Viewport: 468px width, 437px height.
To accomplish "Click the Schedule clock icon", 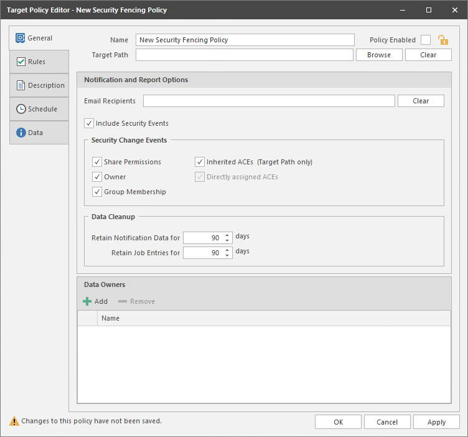I will coord(21,109).
